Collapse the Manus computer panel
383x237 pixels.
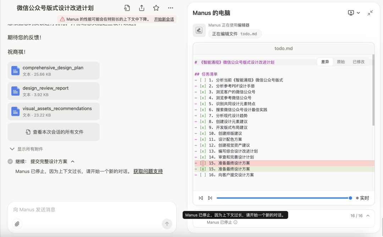[370, 13]
